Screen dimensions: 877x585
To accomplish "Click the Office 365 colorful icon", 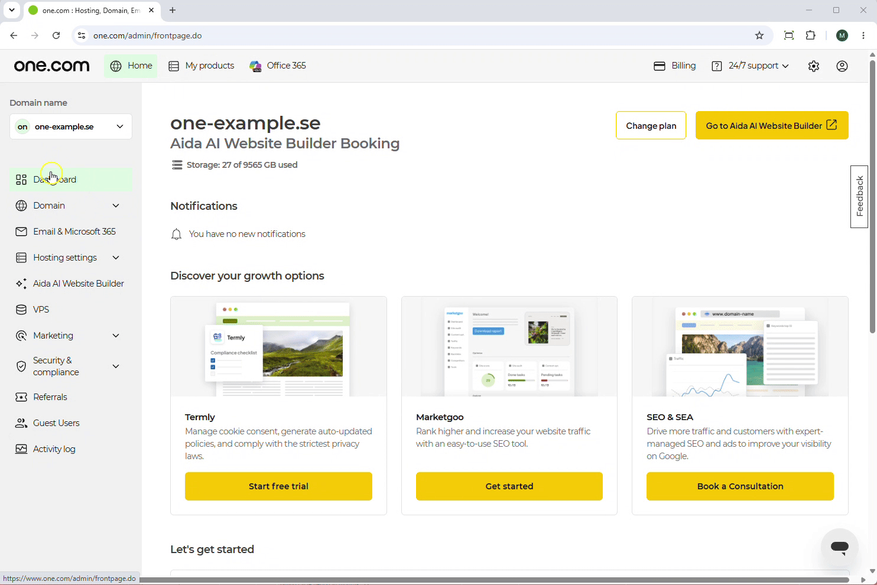I will pos(255,66).
